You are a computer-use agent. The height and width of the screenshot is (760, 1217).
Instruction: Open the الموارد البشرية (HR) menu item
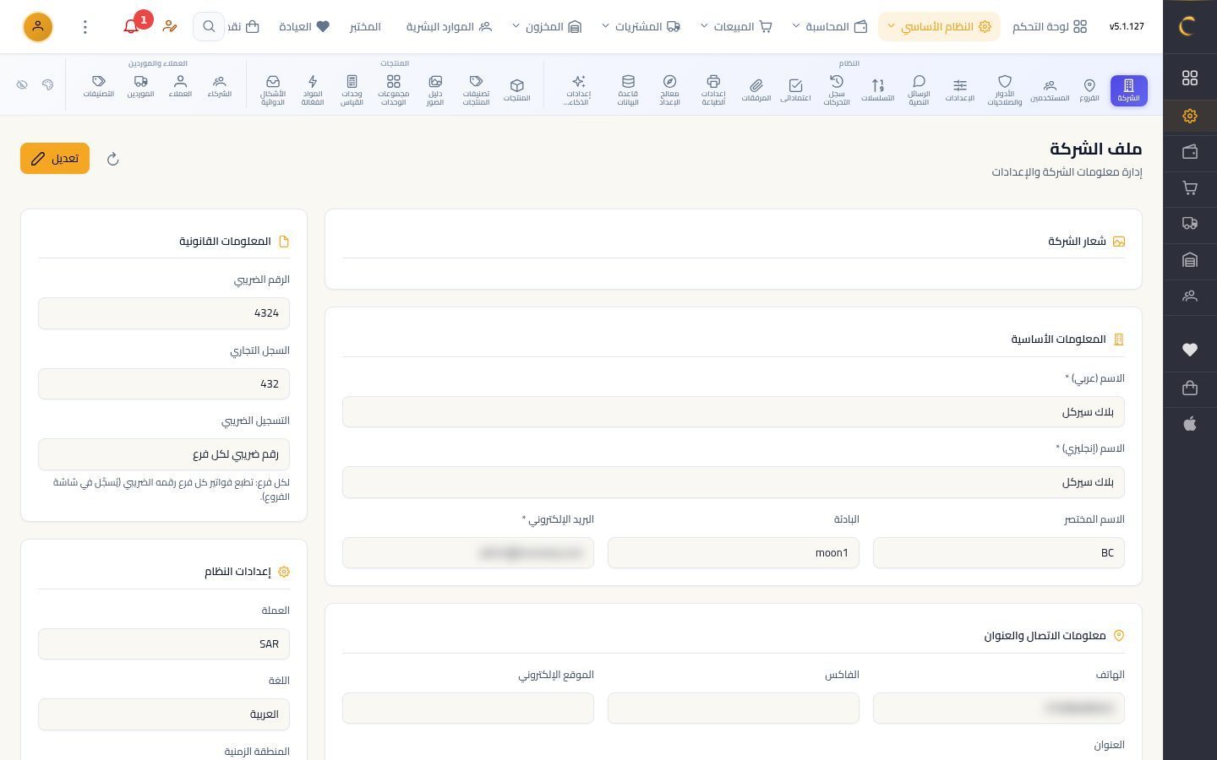click(449, 26)
